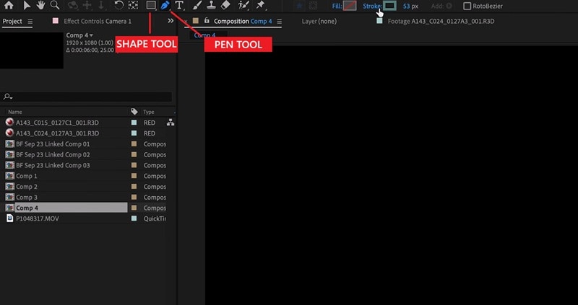Click the Add shape attribute arrow
Screen dimensions: 578x305
[x=449, y=6]
